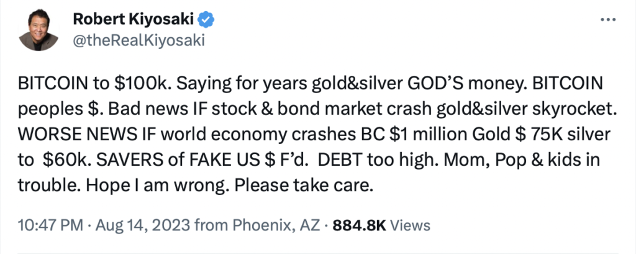Open the @theRealKiyosaki handle link

coord(139,41)
